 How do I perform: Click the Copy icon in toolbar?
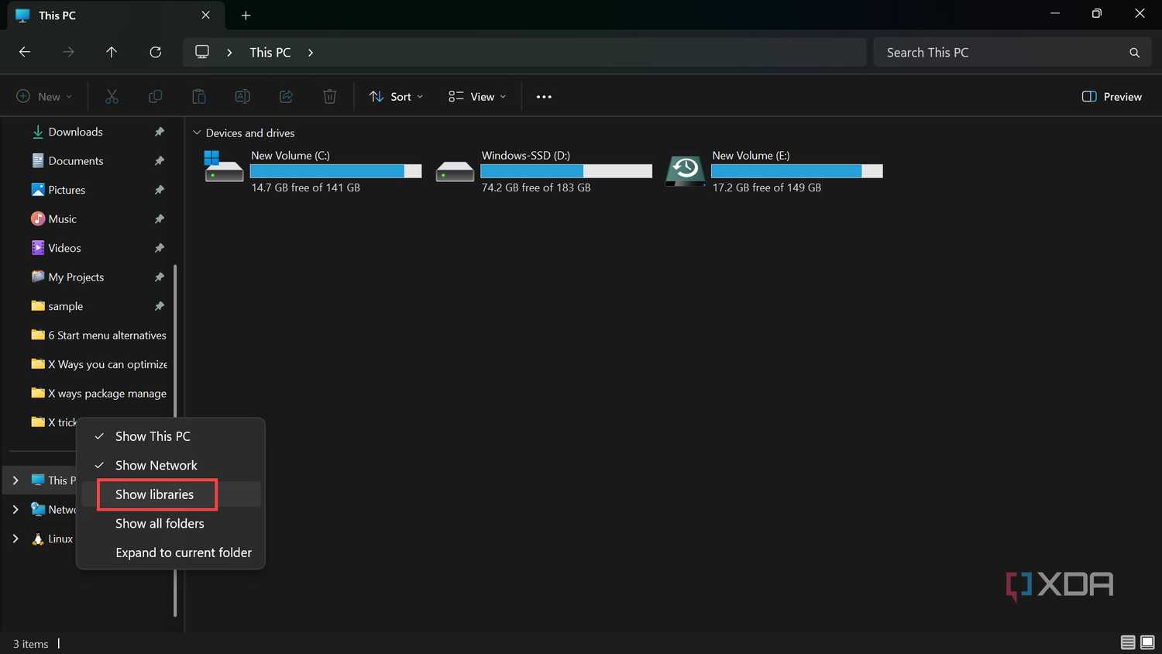click(x=155, y=97)
